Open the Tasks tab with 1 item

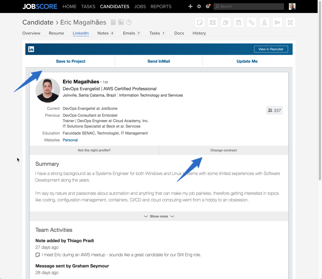(157, 33)
